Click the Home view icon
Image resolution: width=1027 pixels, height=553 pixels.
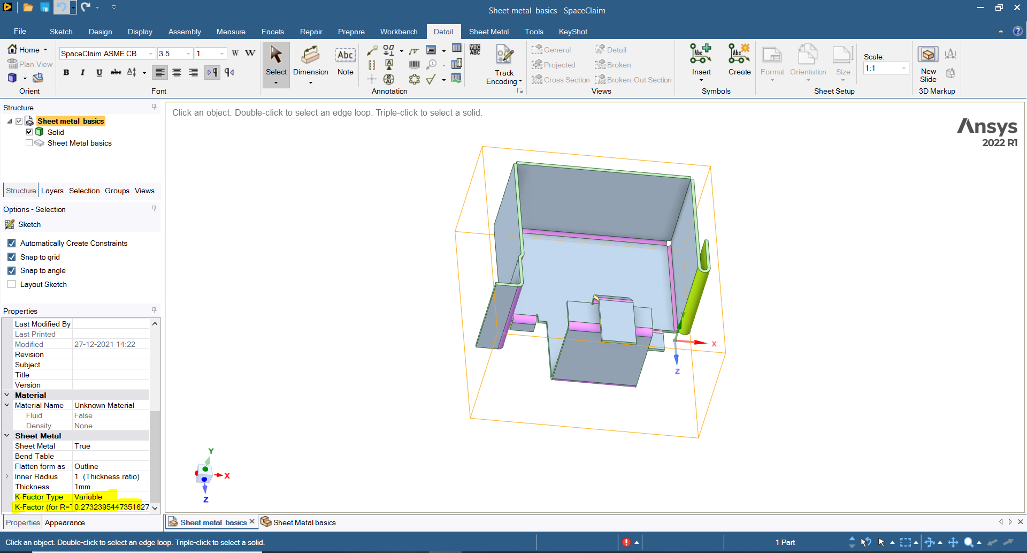[x=12, y=49]
